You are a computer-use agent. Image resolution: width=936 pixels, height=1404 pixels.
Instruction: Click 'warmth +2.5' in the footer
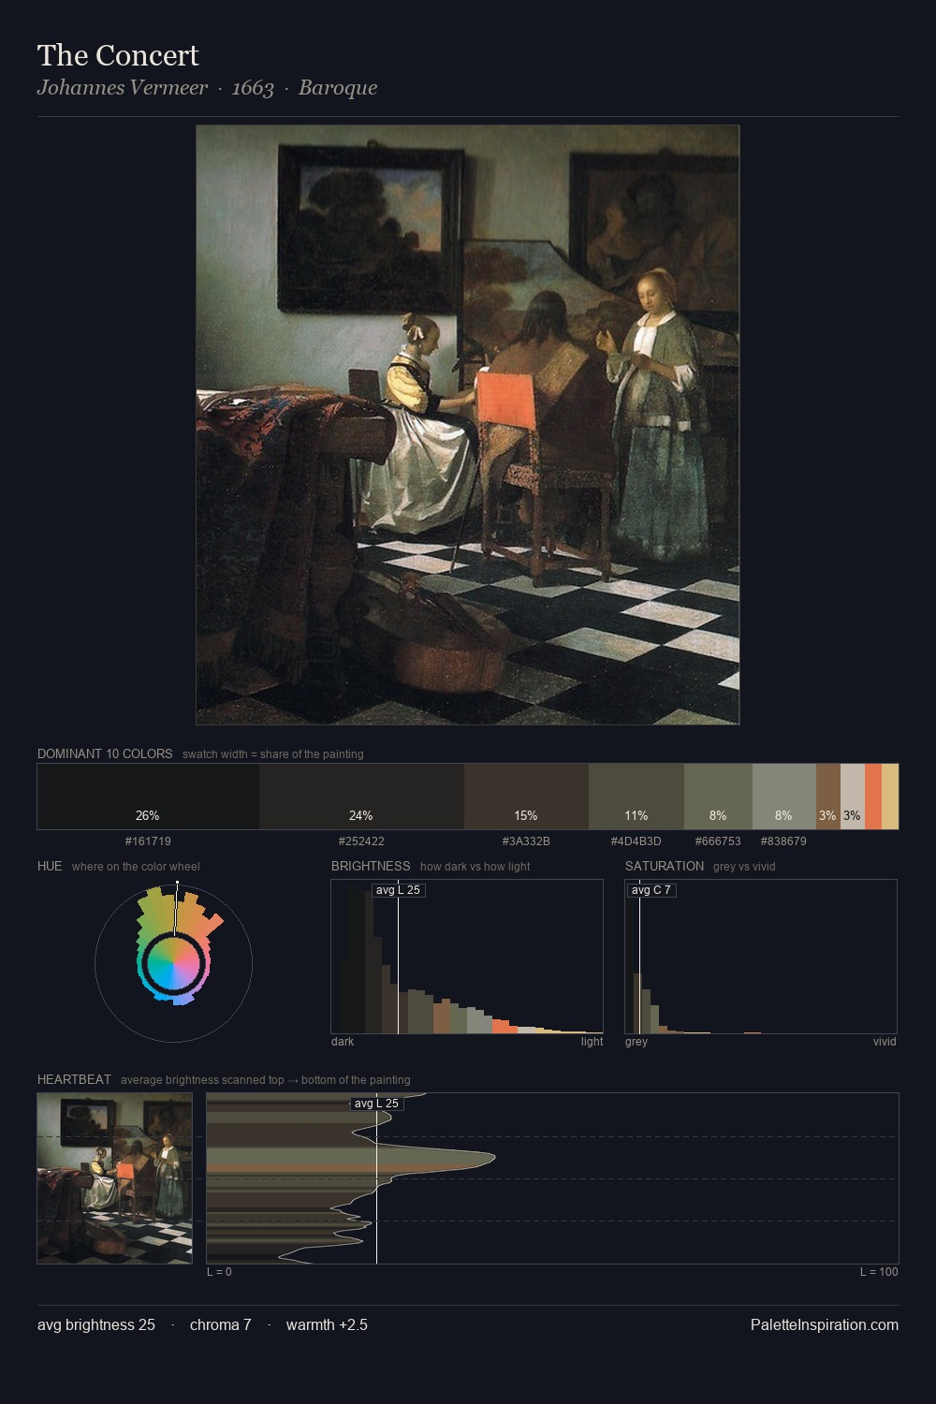[327, 1324]
